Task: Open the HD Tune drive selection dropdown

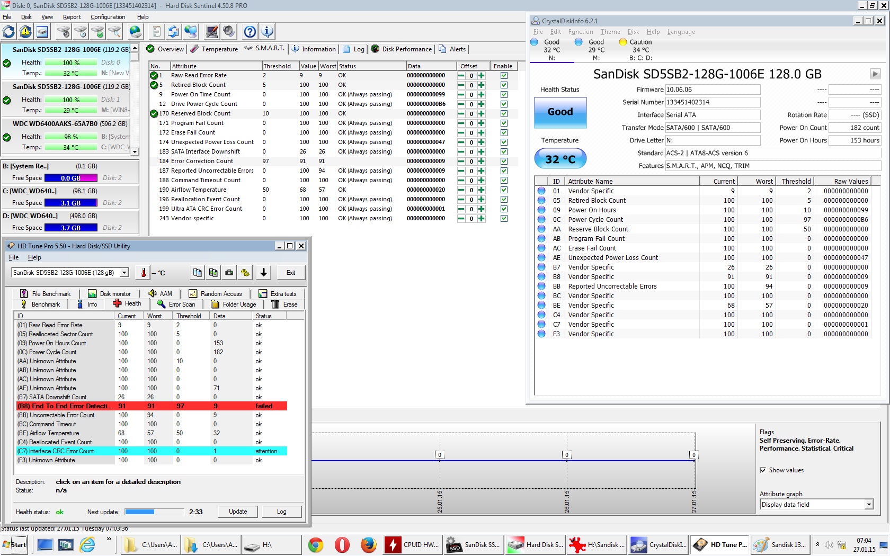Action: pyautogui.click(x=124, y=273)
